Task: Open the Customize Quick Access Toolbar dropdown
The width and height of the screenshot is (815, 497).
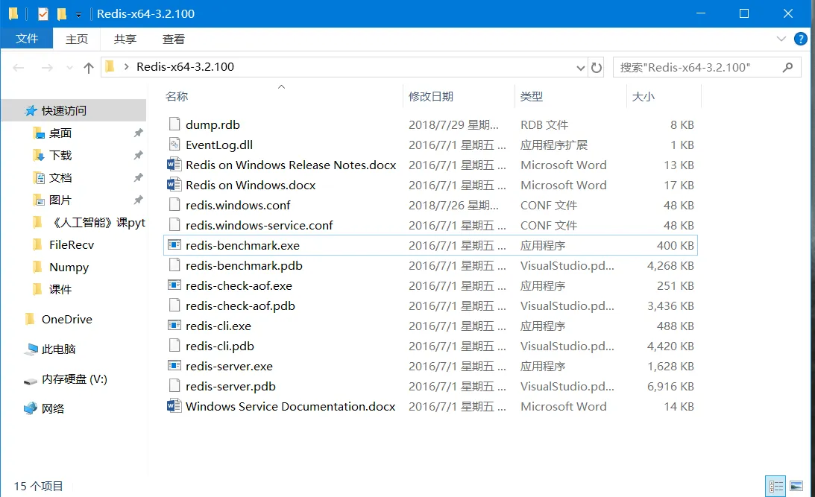Action: coord(78,15)
